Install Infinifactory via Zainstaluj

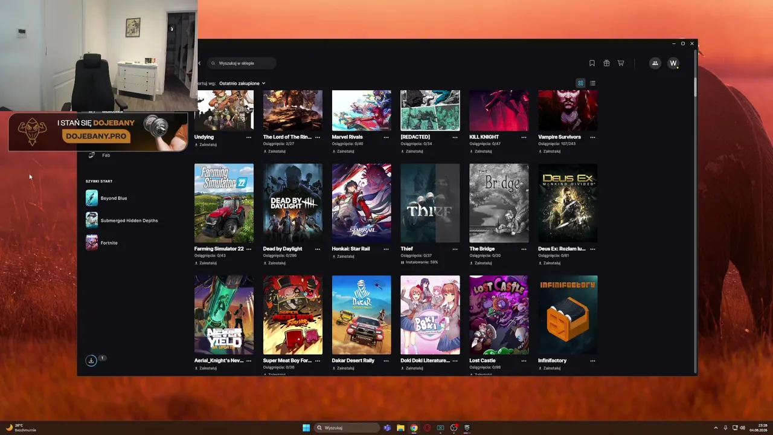550,368
